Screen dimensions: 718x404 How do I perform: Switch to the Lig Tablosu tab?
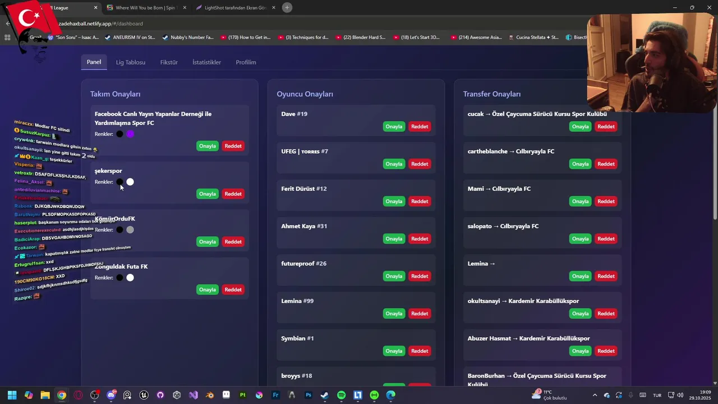(x=131, y=62)
